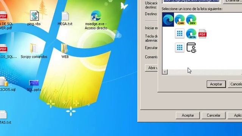Click Aceptar in the change icon dialog
Viewport: 242px width, 136px height.
216,84
